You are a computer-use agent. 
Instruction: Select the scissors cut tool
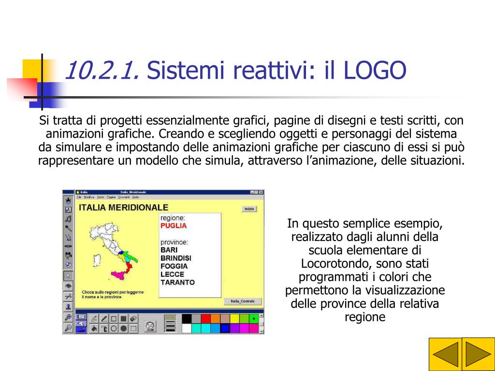pos(68,296)
